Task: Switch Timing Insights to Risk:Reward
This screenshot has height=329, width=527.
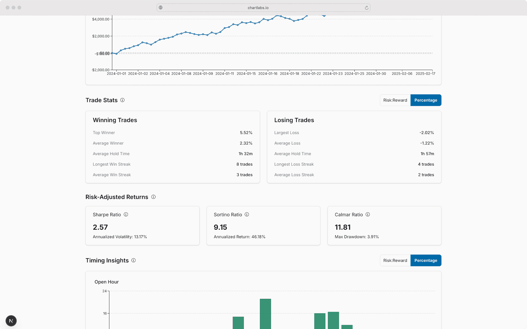Action: (x=395, y=261)
